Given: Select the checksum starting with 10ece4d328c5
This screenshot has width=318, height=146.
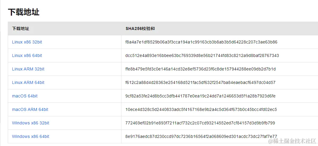Looking at the screenshot, I should tap(201, 109).
